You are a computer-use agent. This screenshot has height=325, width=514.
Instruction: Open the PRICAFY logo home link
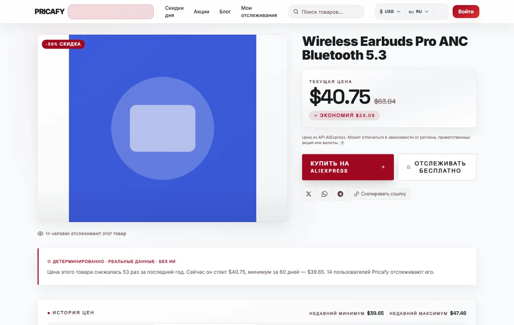(x=50, y=12)
